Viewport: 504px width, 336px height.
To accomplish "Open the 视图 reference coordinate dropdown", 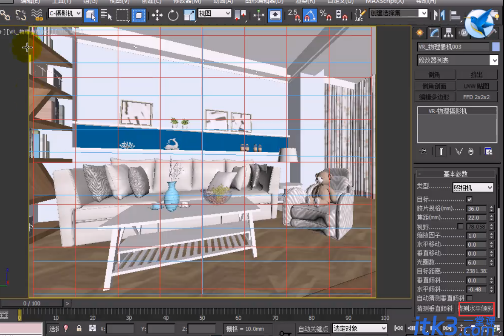I will 214,14.
